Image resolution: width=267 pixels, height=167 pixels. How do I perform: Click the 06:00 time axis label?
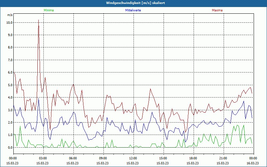[73, 158]
